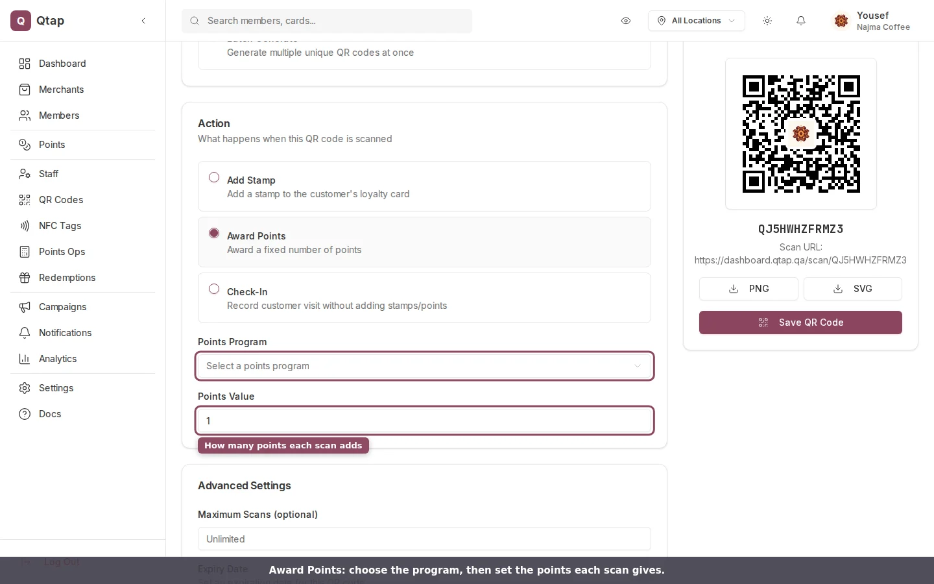Click the QR icon on Save button
The image size is (934, 584).
(x=763, y=322)
